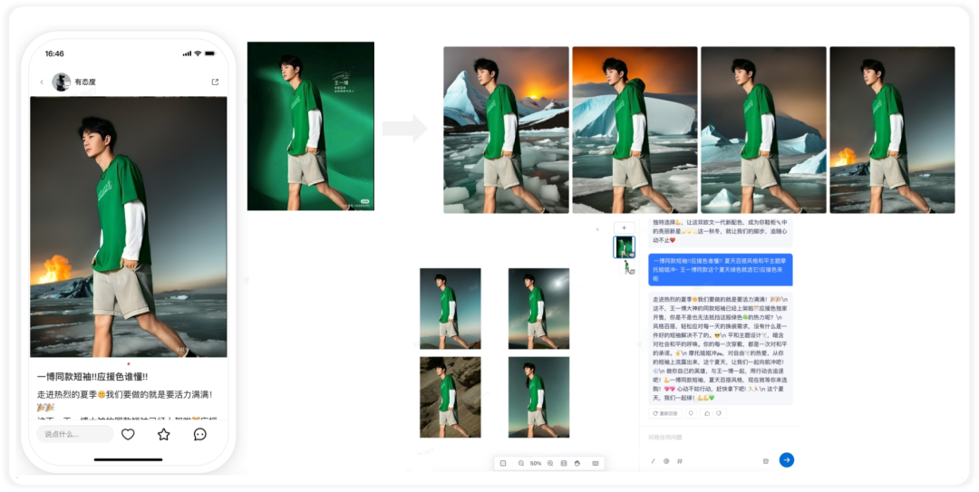Click the fit-to-screen icon in canvas toolbar
The height and width of the screenshot is (492, 979).
564,463
